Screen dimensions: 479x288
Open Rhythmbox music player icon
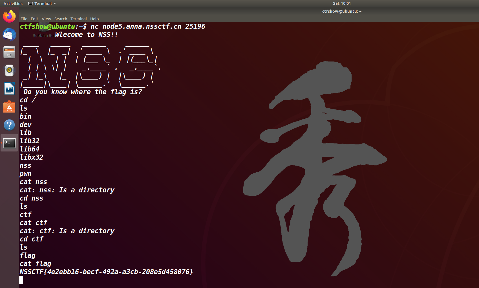click(x=9, y=71)
